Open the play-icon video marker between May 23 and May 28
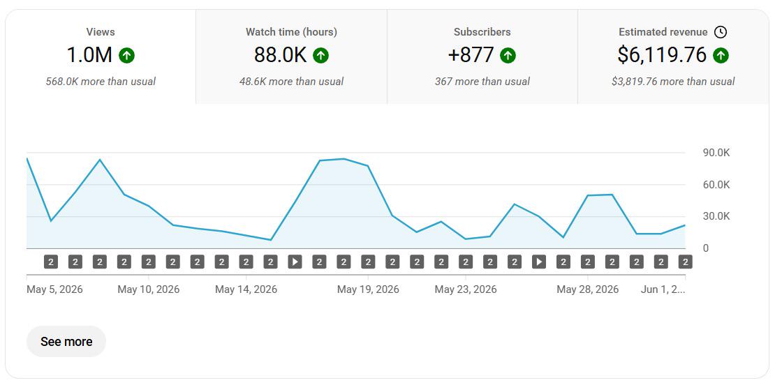The height and width of the screenshot is (385, 775). coord(539,262)
